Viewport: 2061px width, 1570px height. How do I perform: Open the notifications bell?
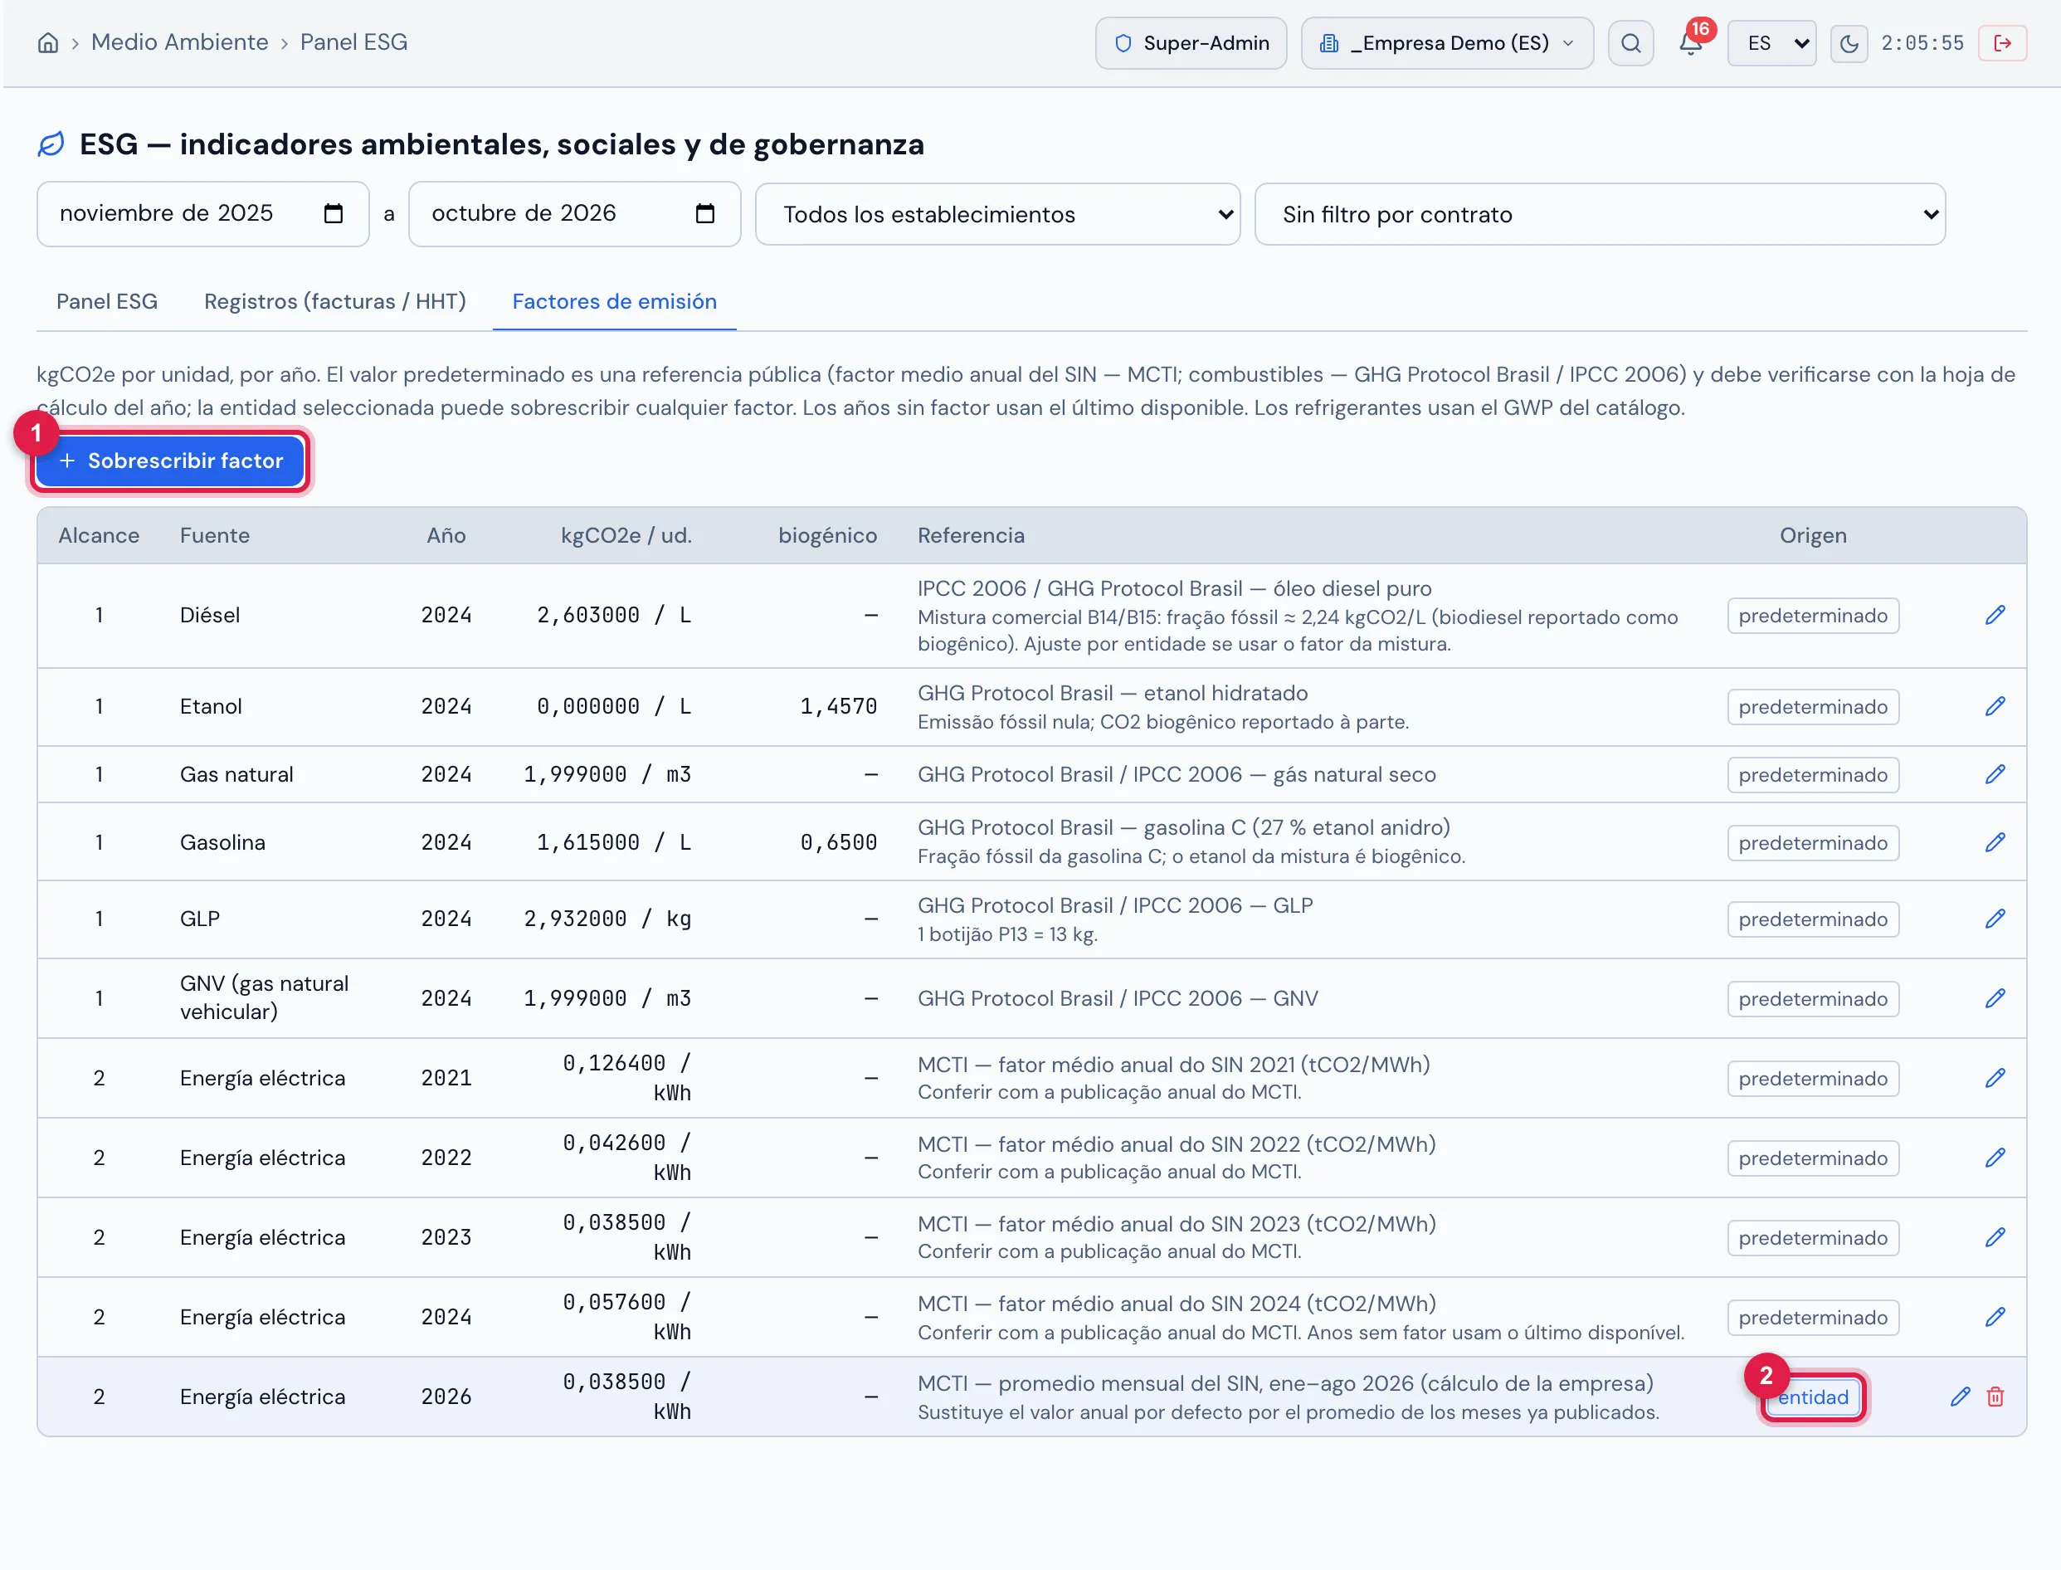click(1690, 43)
